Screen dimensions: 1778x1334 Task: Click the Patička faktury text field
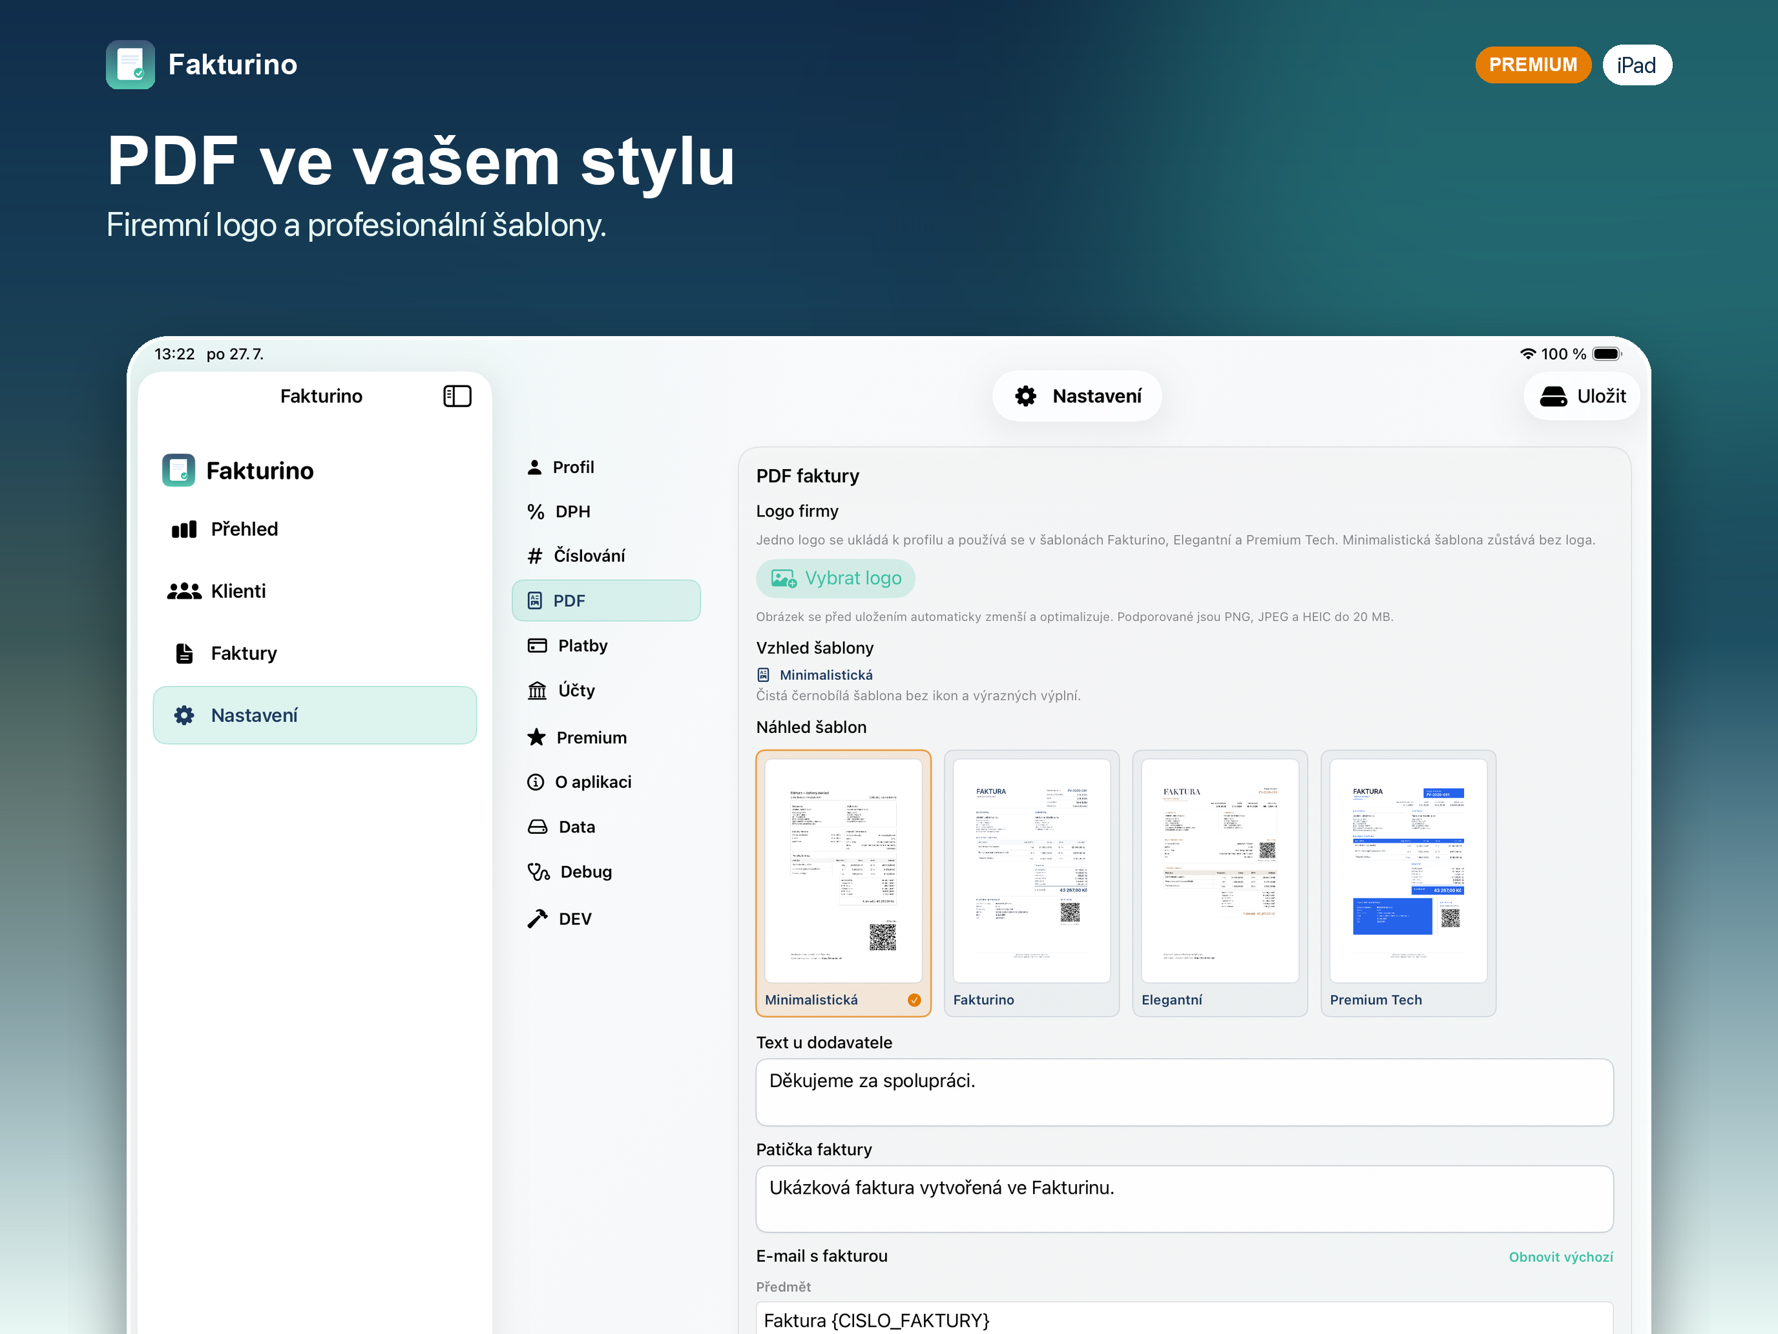pos(1184,1199)
